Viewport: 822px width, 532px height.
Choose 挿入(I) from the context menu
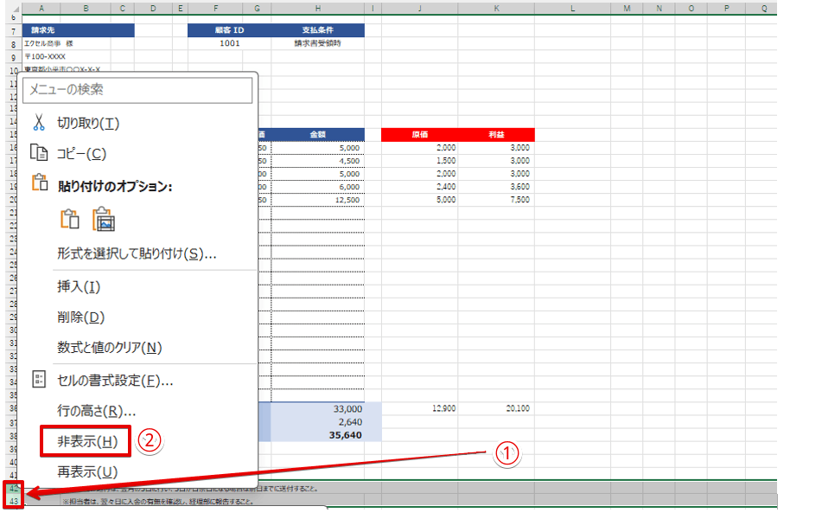click(x=79, y=286)
